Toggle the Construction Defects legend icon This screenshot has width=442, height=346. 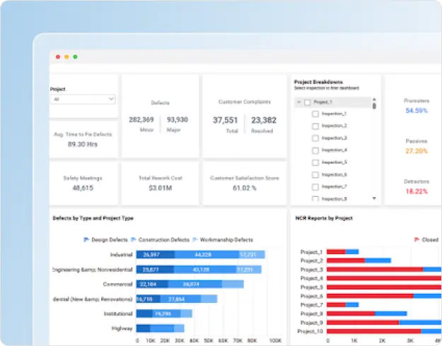tap(134, 239)
